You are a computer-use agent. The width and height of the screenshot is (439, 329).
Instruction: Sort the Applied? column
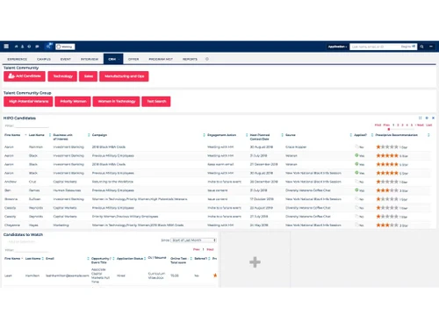[x=372, y=135]
